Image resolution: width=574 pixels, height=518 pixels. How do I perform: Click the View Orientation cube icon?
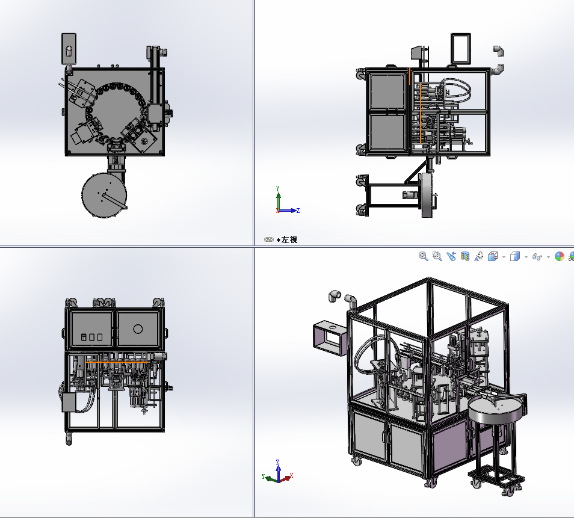tap(493, 256)
